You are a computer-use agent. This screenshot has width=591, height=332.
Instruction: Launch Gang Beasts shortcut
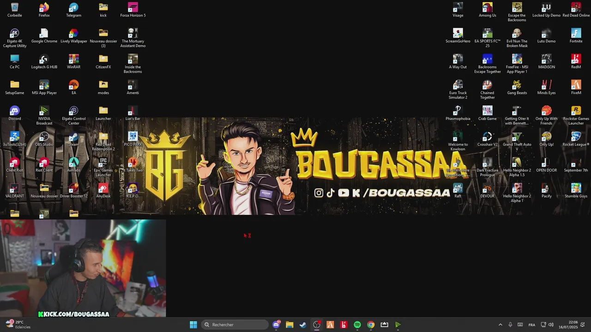coord(517,88)
